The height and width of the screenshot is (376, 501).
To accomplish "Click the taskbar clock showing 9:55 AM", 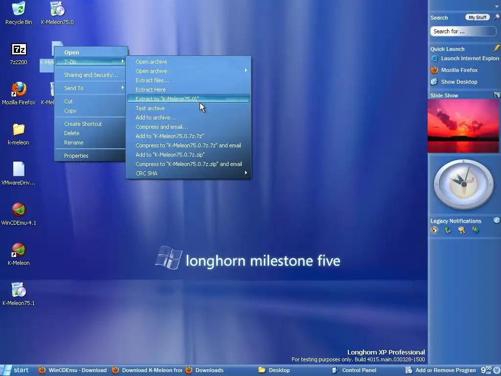I will click(x=486, y=370).
